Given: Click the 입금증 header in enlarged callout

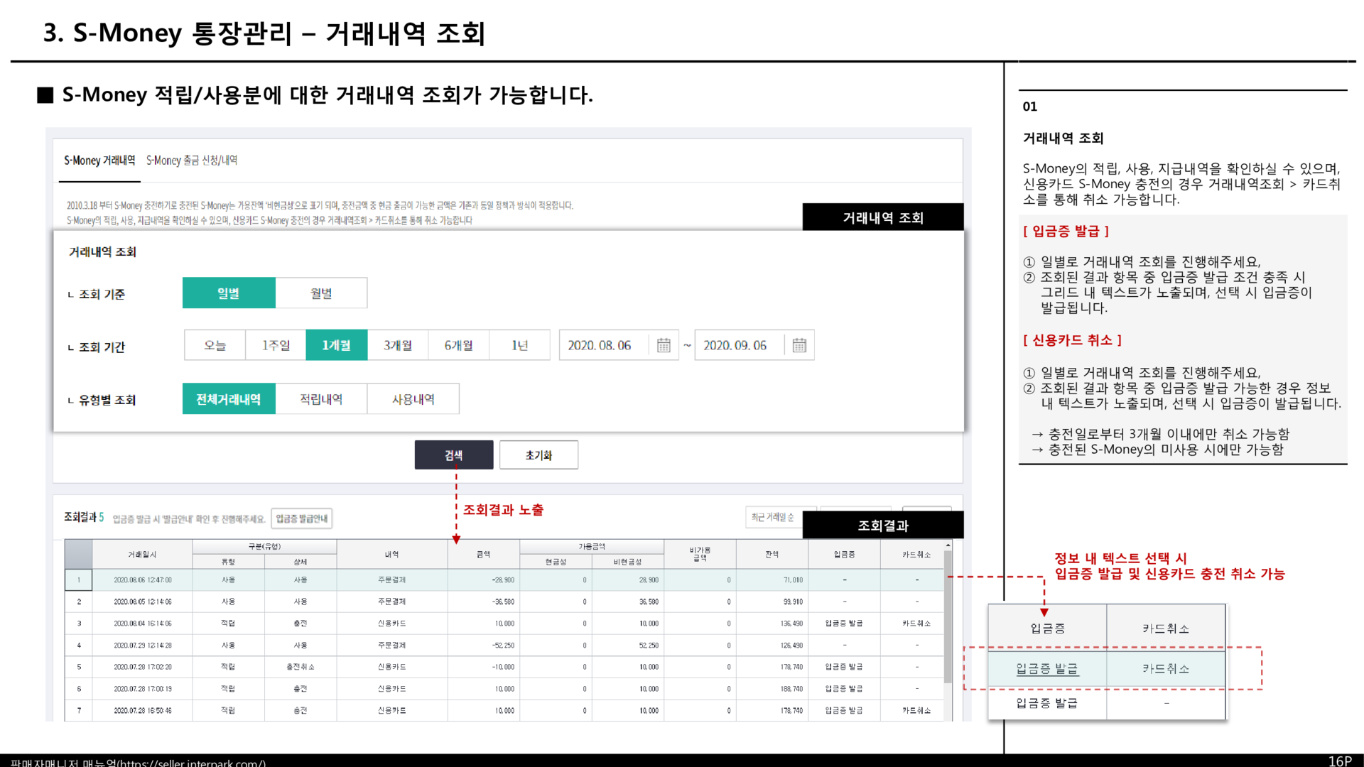Looking at the screenshot, I should [x=1048, y=629].
